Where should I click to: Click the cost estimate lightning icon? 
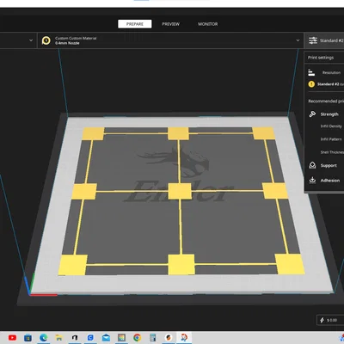coord(322,320)
